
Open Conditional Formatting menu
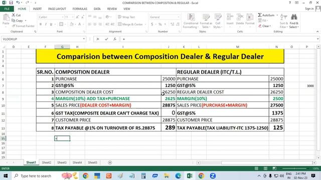click(191, 21)
